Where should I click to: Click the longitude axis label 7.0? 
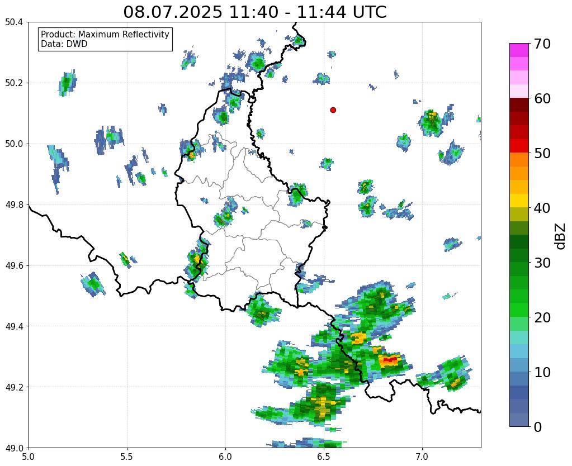point(422,457)
